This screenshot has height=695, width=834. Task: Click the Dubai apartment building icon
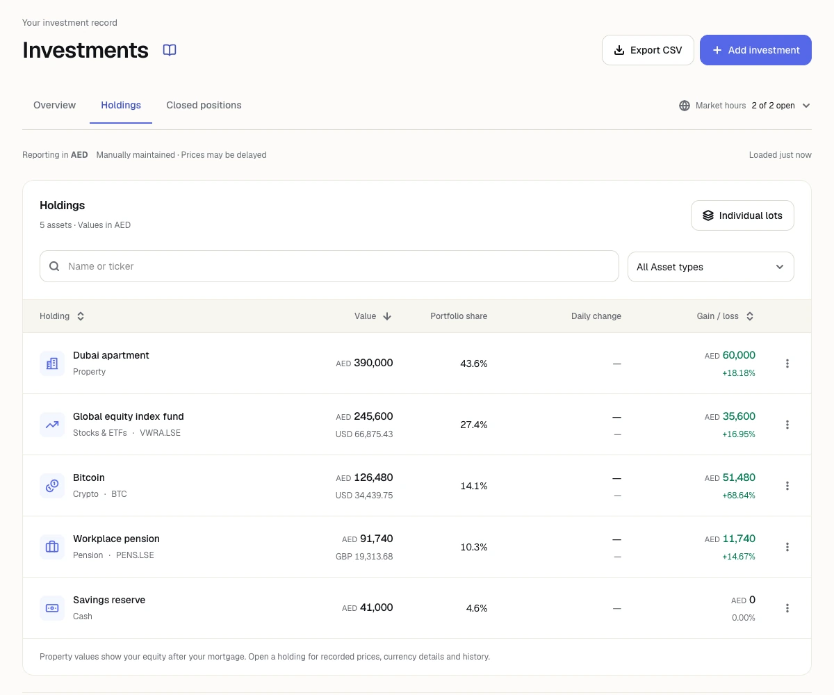pos(52,363)
